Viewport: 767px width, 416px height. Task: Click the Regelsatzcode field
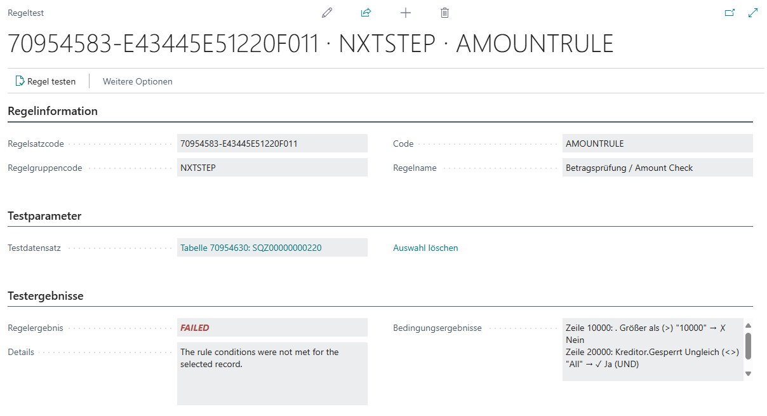click(x=272, y=144)
